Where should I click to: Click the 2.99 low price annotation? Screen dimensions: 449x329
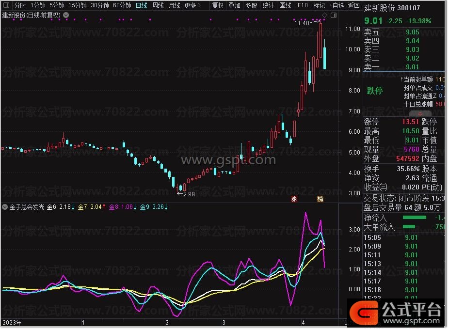point(189,194)
